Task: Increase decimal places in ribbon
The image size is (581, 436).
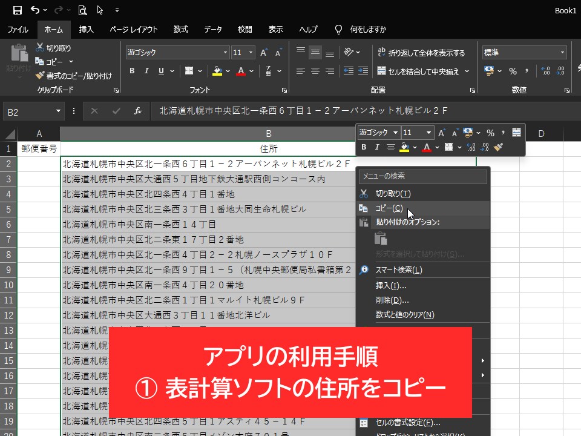Action: [545, 71]
